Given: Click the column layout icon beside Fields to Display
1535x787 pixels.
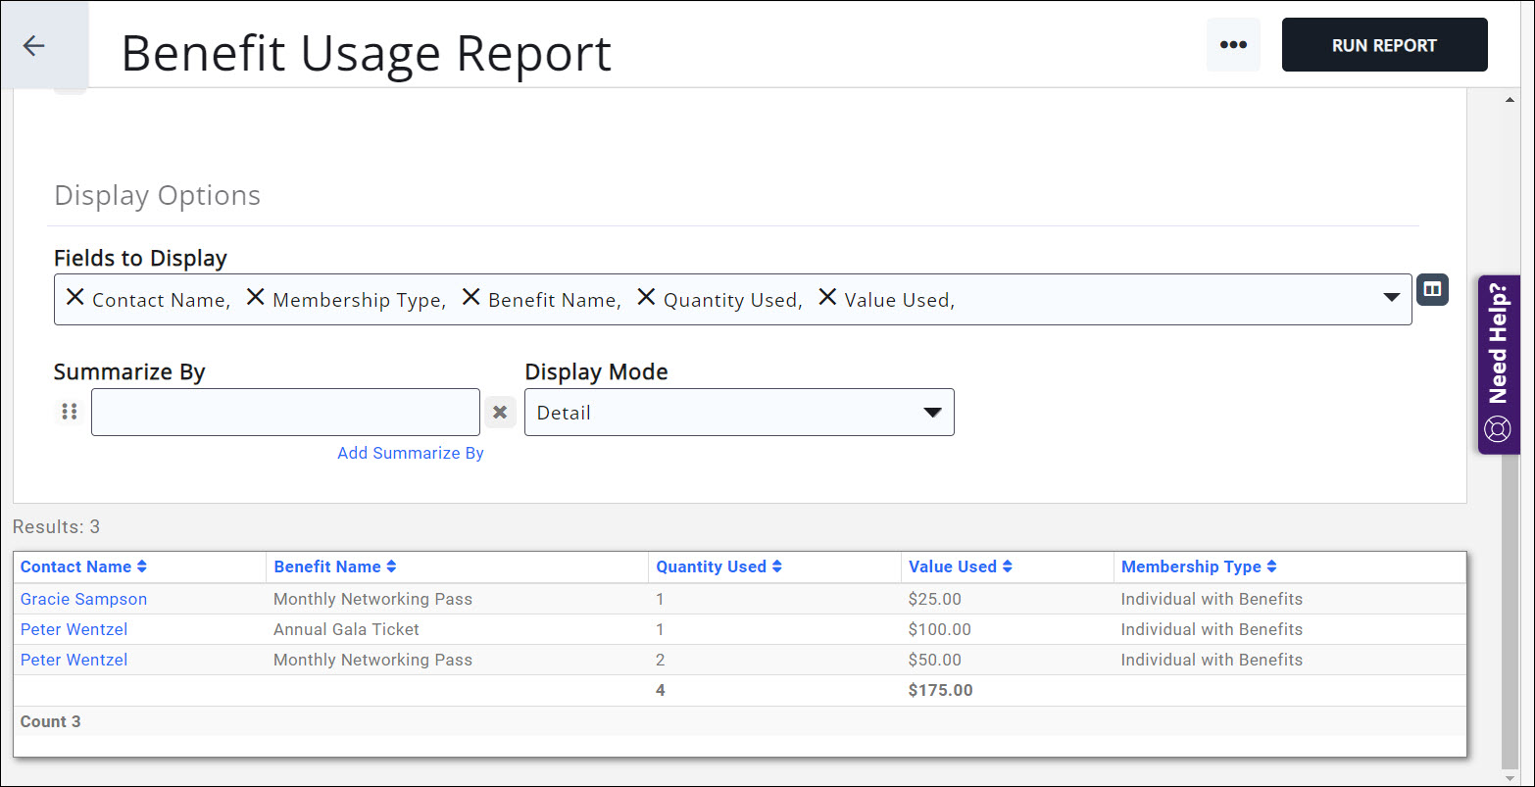Looking at the screenshot, I should [1432, 290].
